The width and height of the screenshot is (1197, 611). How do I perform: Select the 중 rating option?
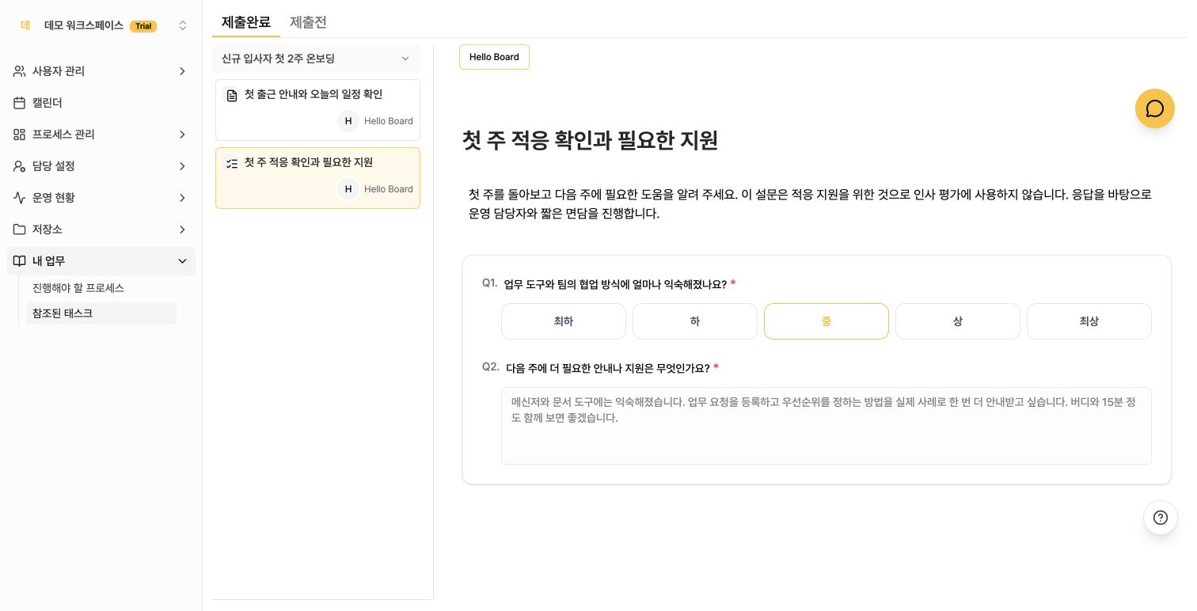(x=826, y=321)
